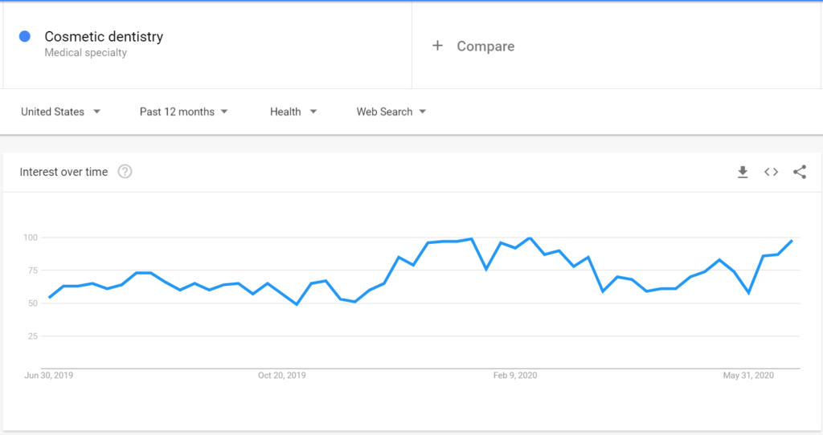Image resolution: width=823 pixels, height=435 pixels.
Task: Click the plus icon to compare
Action: click(437, 46)
